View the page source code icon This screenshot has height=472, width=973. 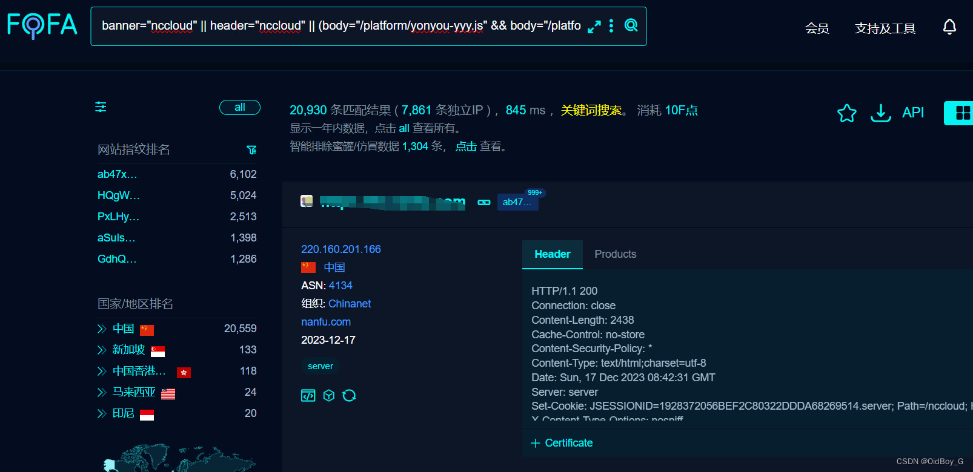click(308, 396)
